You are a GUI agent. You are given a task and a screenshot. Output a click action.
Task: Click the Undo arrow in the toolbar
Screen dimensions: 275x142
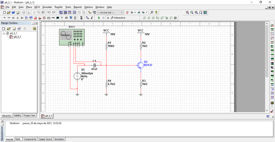pyautogui.click(x=49, y=12)
